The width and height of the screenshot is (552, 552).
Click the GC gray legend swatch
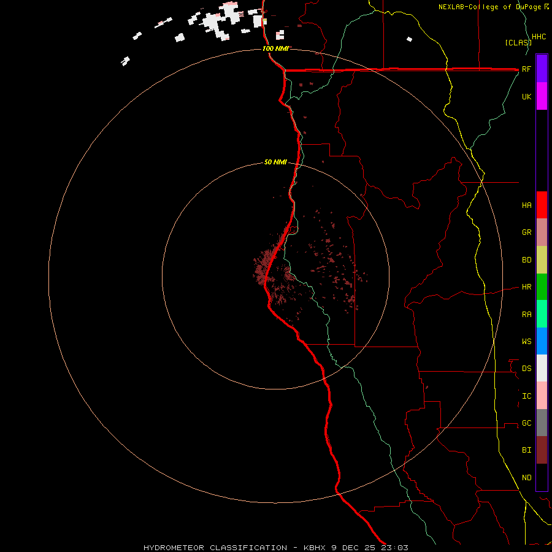(x=542, y=423)
